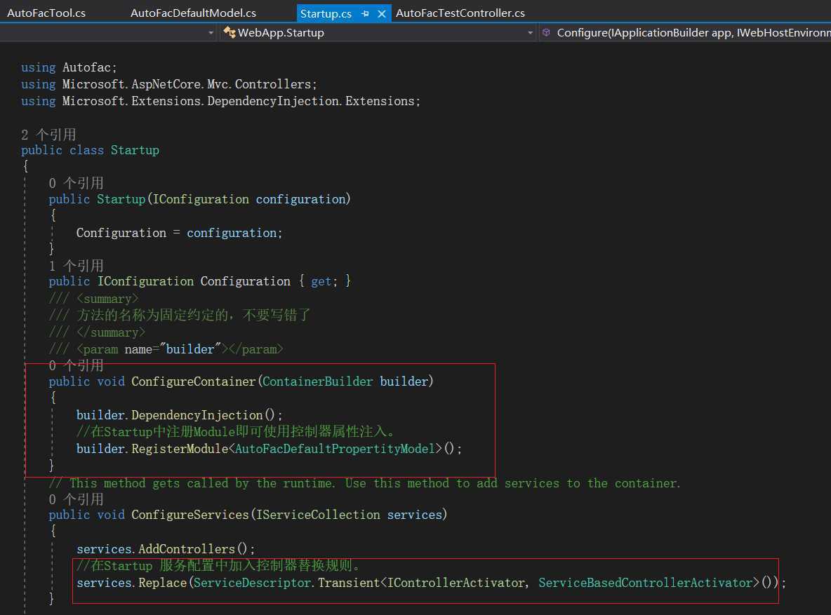Click the comment starting This method gets called by the runtime
The height and width of the screenshot is (615, 831).
pos(365,483)
